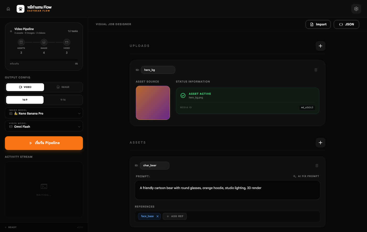This screenshot has width=367, height=232.
Task: Open the Video Model dropdown
Action: [x=44, y=126]
